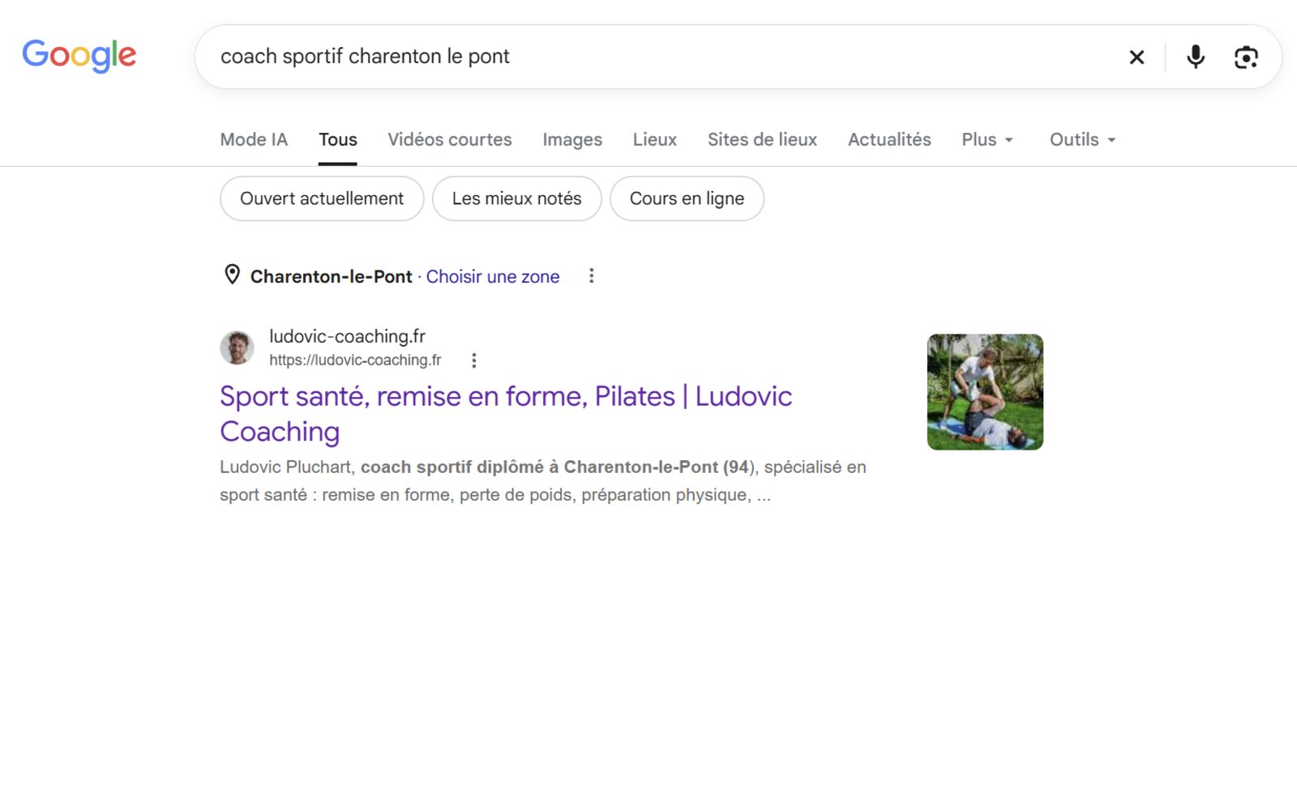
Task: Switch to Images tab
Action: click(x=572, y=139)
